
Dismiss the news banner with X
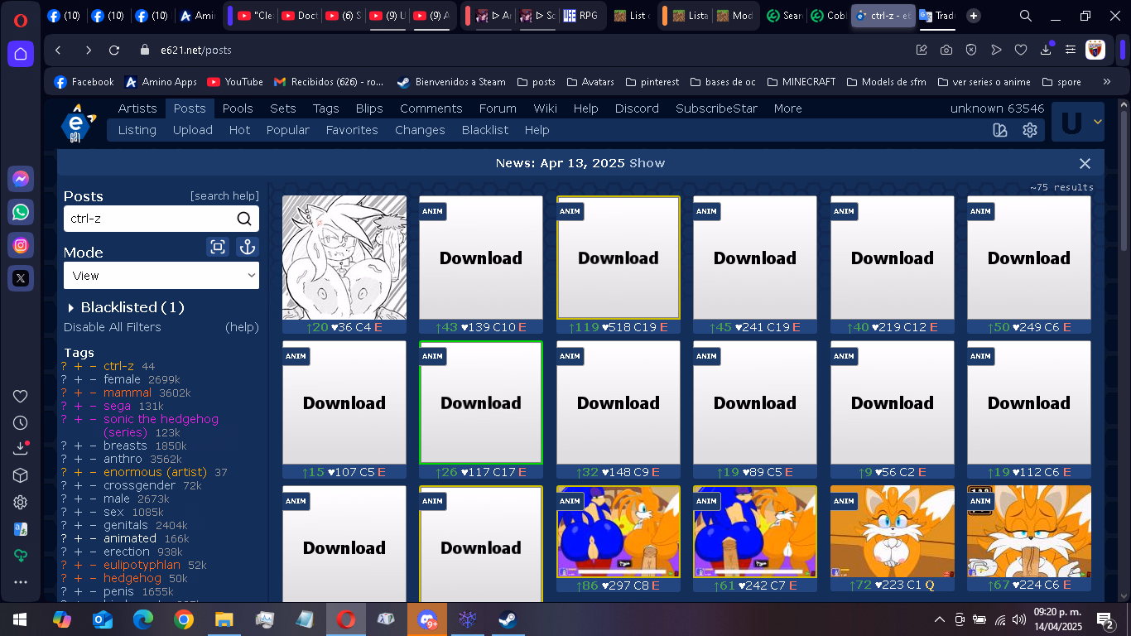[1085, 163]
